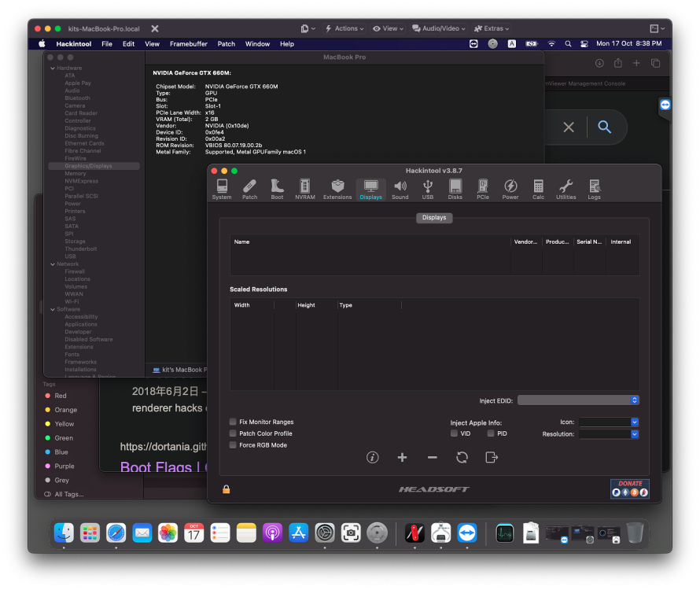Click the Donate badge in Hackintool
The height and width of the screenshot is (590, 700).
(630, 489)
